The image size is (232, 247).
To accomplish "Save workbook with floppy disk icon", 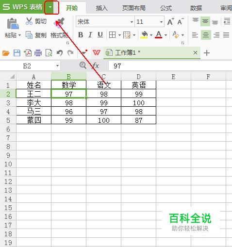I will (x=17, y=53).
